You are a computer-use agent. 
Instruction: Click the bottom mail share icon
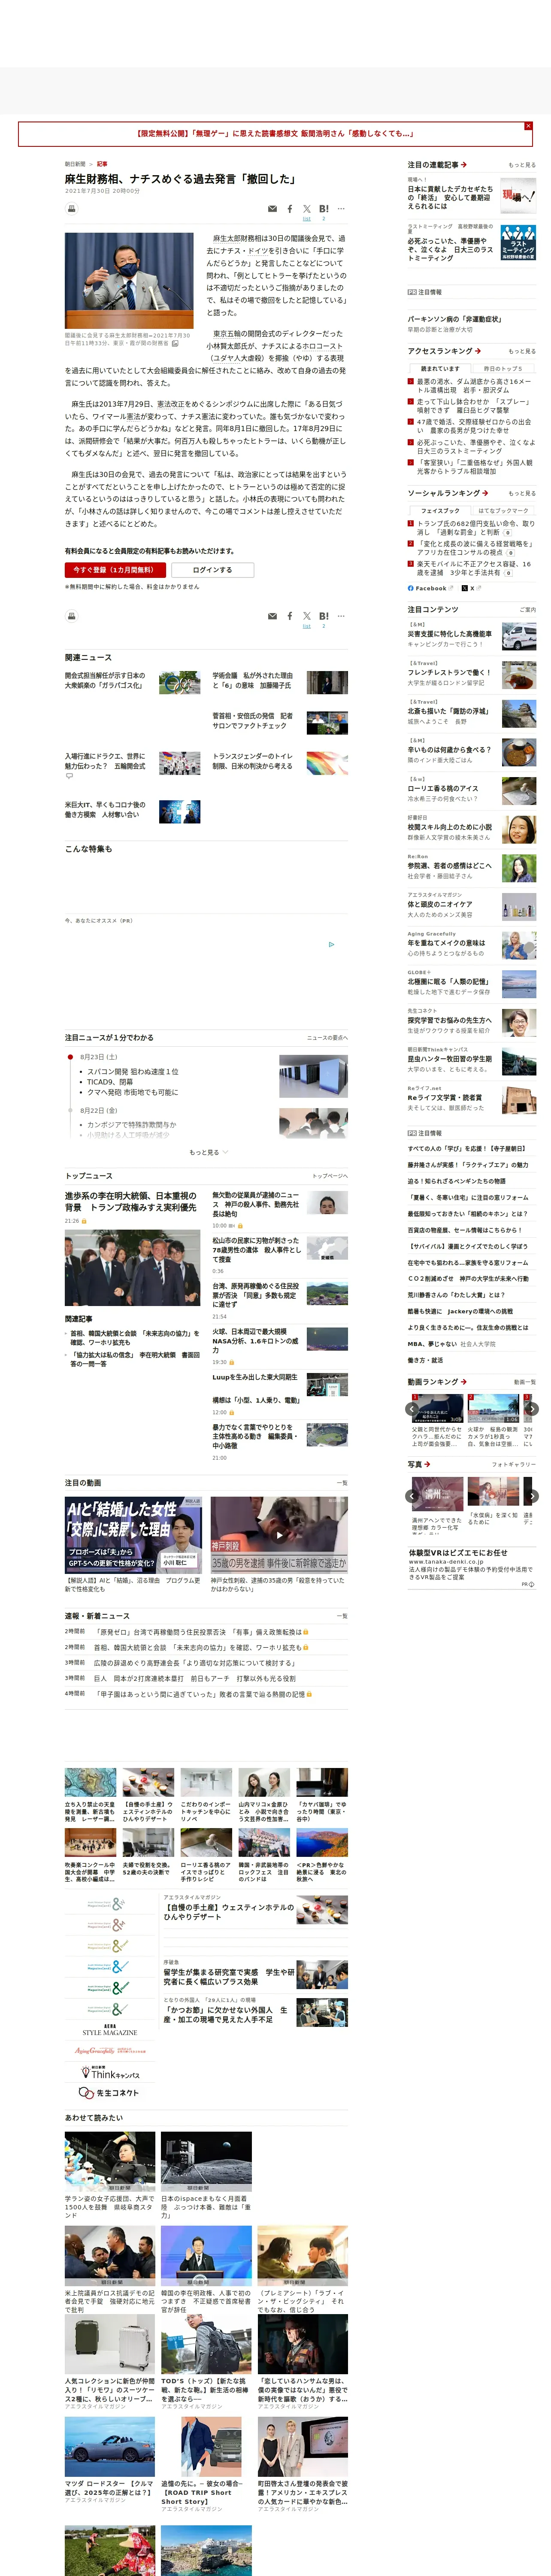pos(272,616)
